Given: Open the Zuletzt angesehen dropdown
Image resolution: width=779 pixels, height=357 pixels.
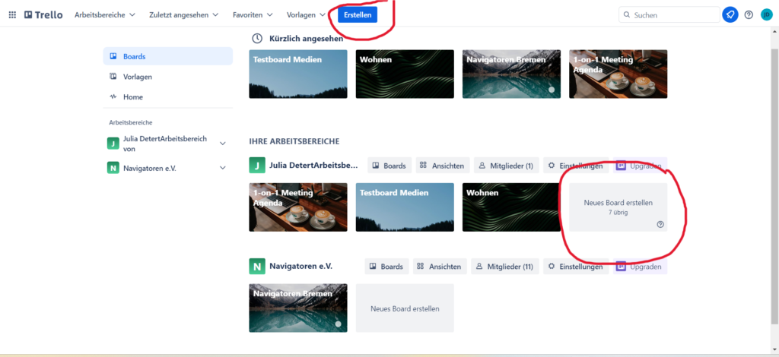Looking at the screenshot, I should click(183, 15).
